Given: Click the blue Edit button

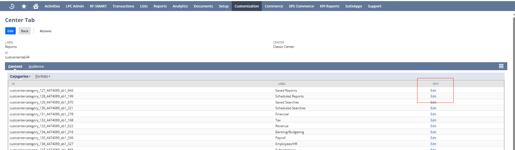Looking at the screenshot, I should [x=10, y=31].
